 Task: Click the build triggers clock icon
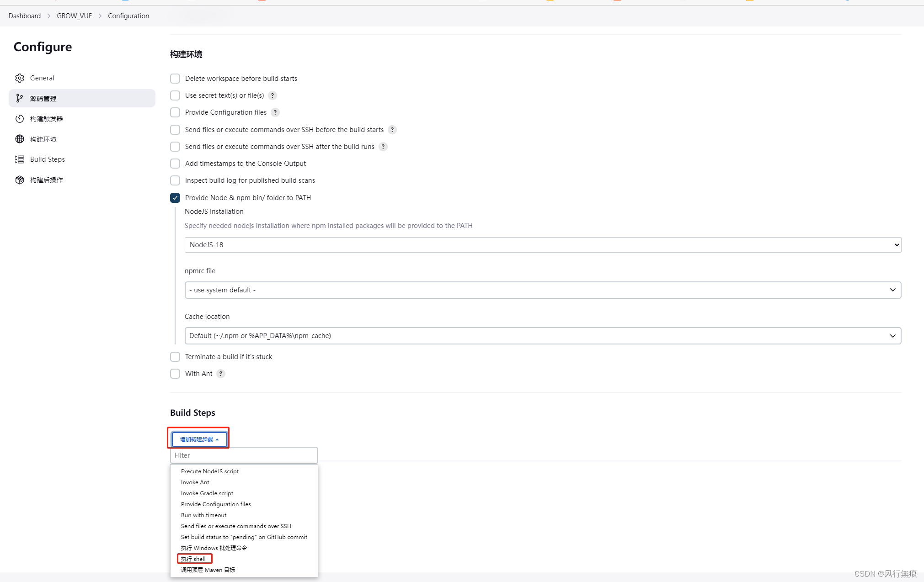[19, 119]
